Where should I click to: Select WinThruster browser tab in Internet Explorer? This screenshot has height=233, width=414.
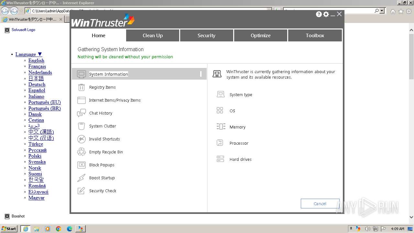tap(32, 19)
